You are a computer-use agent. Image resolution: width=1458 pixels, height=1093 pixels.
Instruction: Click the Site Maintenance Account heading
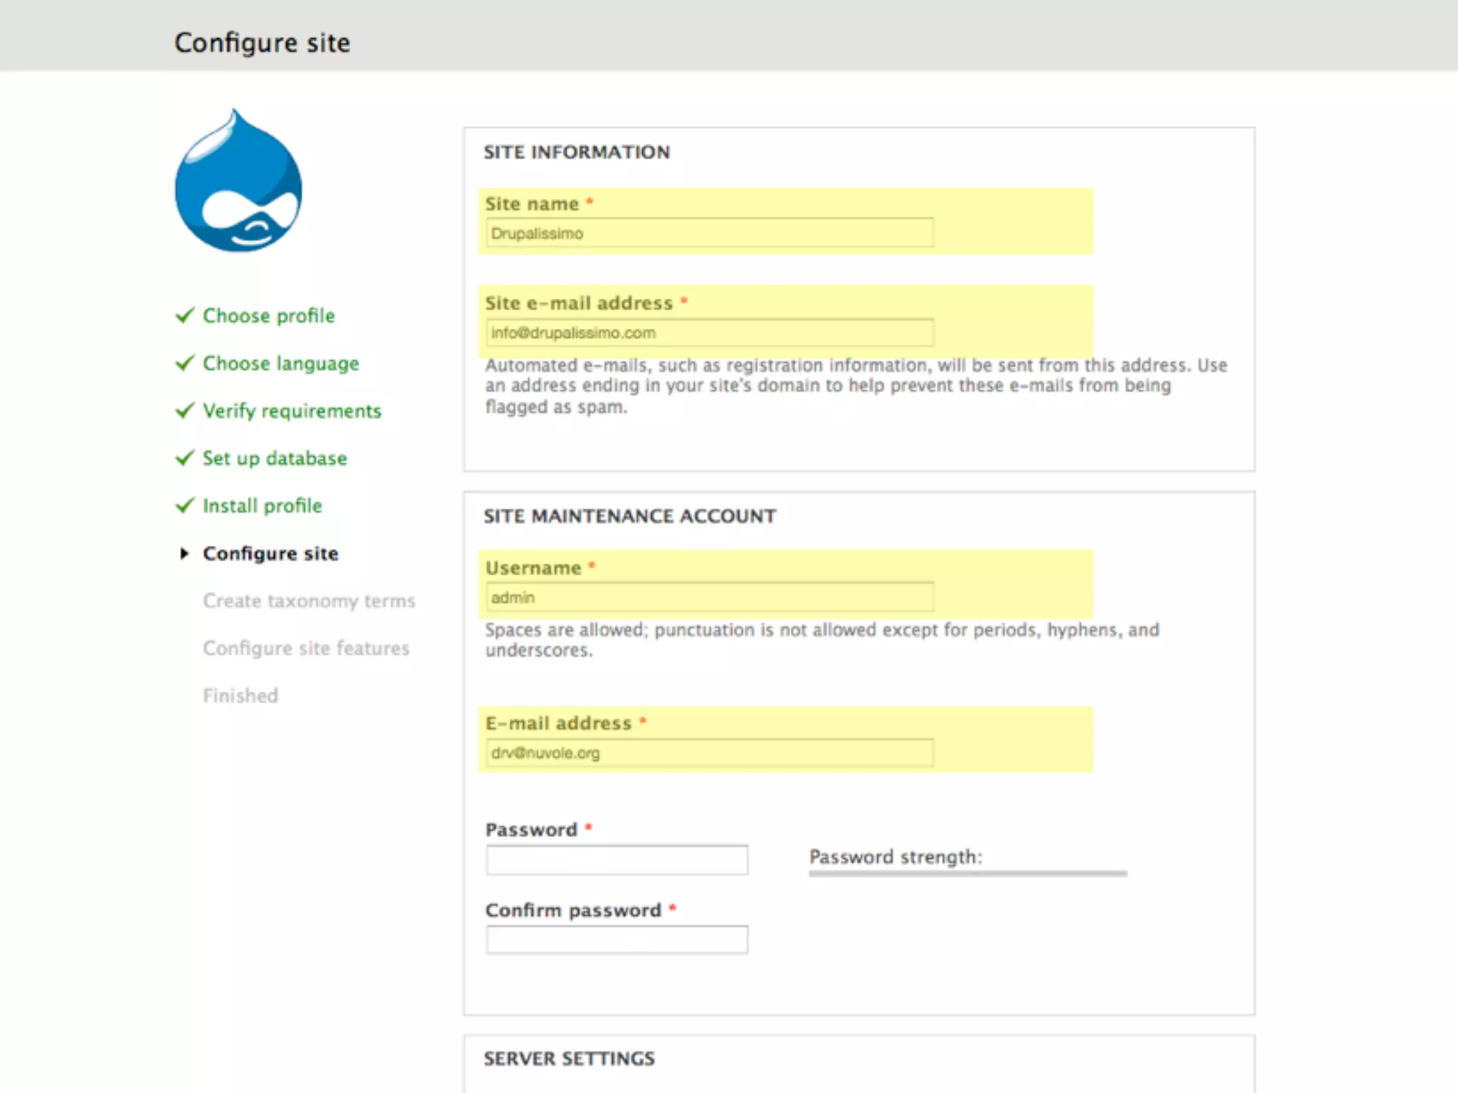coord(629,516)
